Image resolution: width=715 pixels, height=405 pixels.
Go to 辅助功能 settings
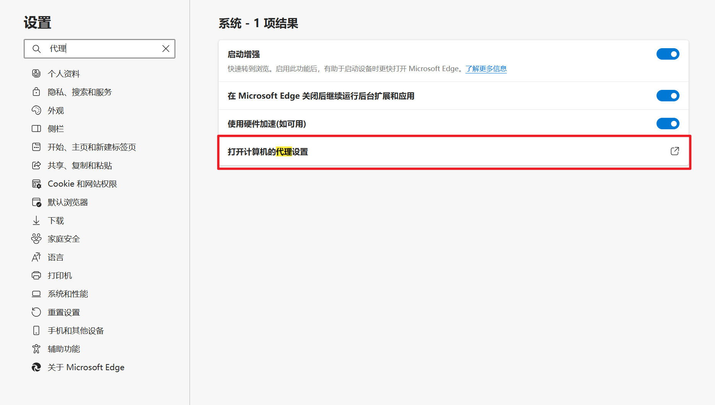63,349
